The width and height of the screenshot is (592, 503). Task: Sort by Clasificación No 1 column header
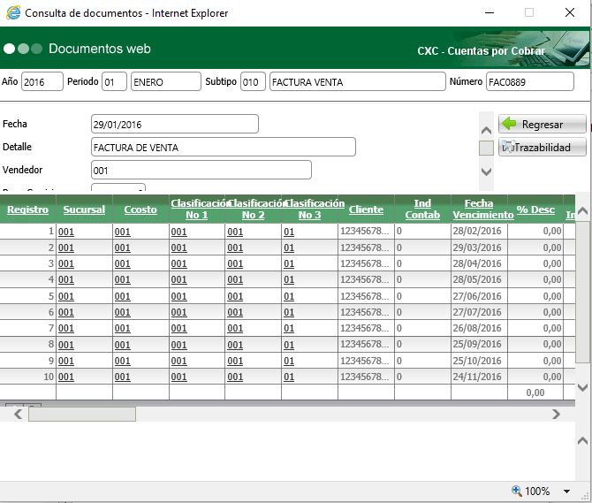197,209
